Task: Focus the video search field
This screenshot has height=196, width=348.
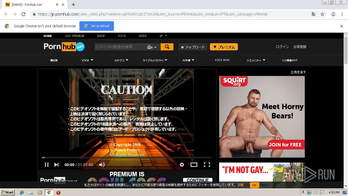Action: tap(121, 47)
